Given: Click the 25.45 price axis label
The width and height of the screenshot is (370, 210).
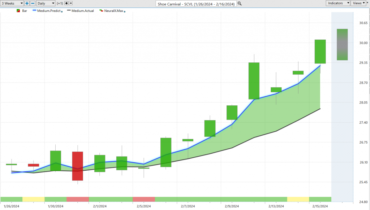Looking at the screenshot, I should [363, 182].
